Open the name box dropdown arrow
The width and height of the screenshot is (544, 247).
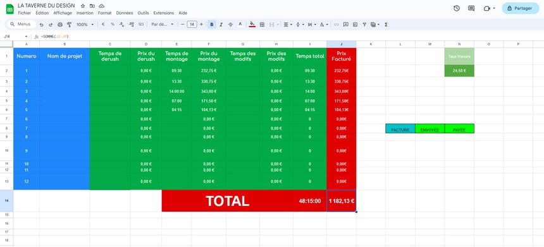(26, 37)
